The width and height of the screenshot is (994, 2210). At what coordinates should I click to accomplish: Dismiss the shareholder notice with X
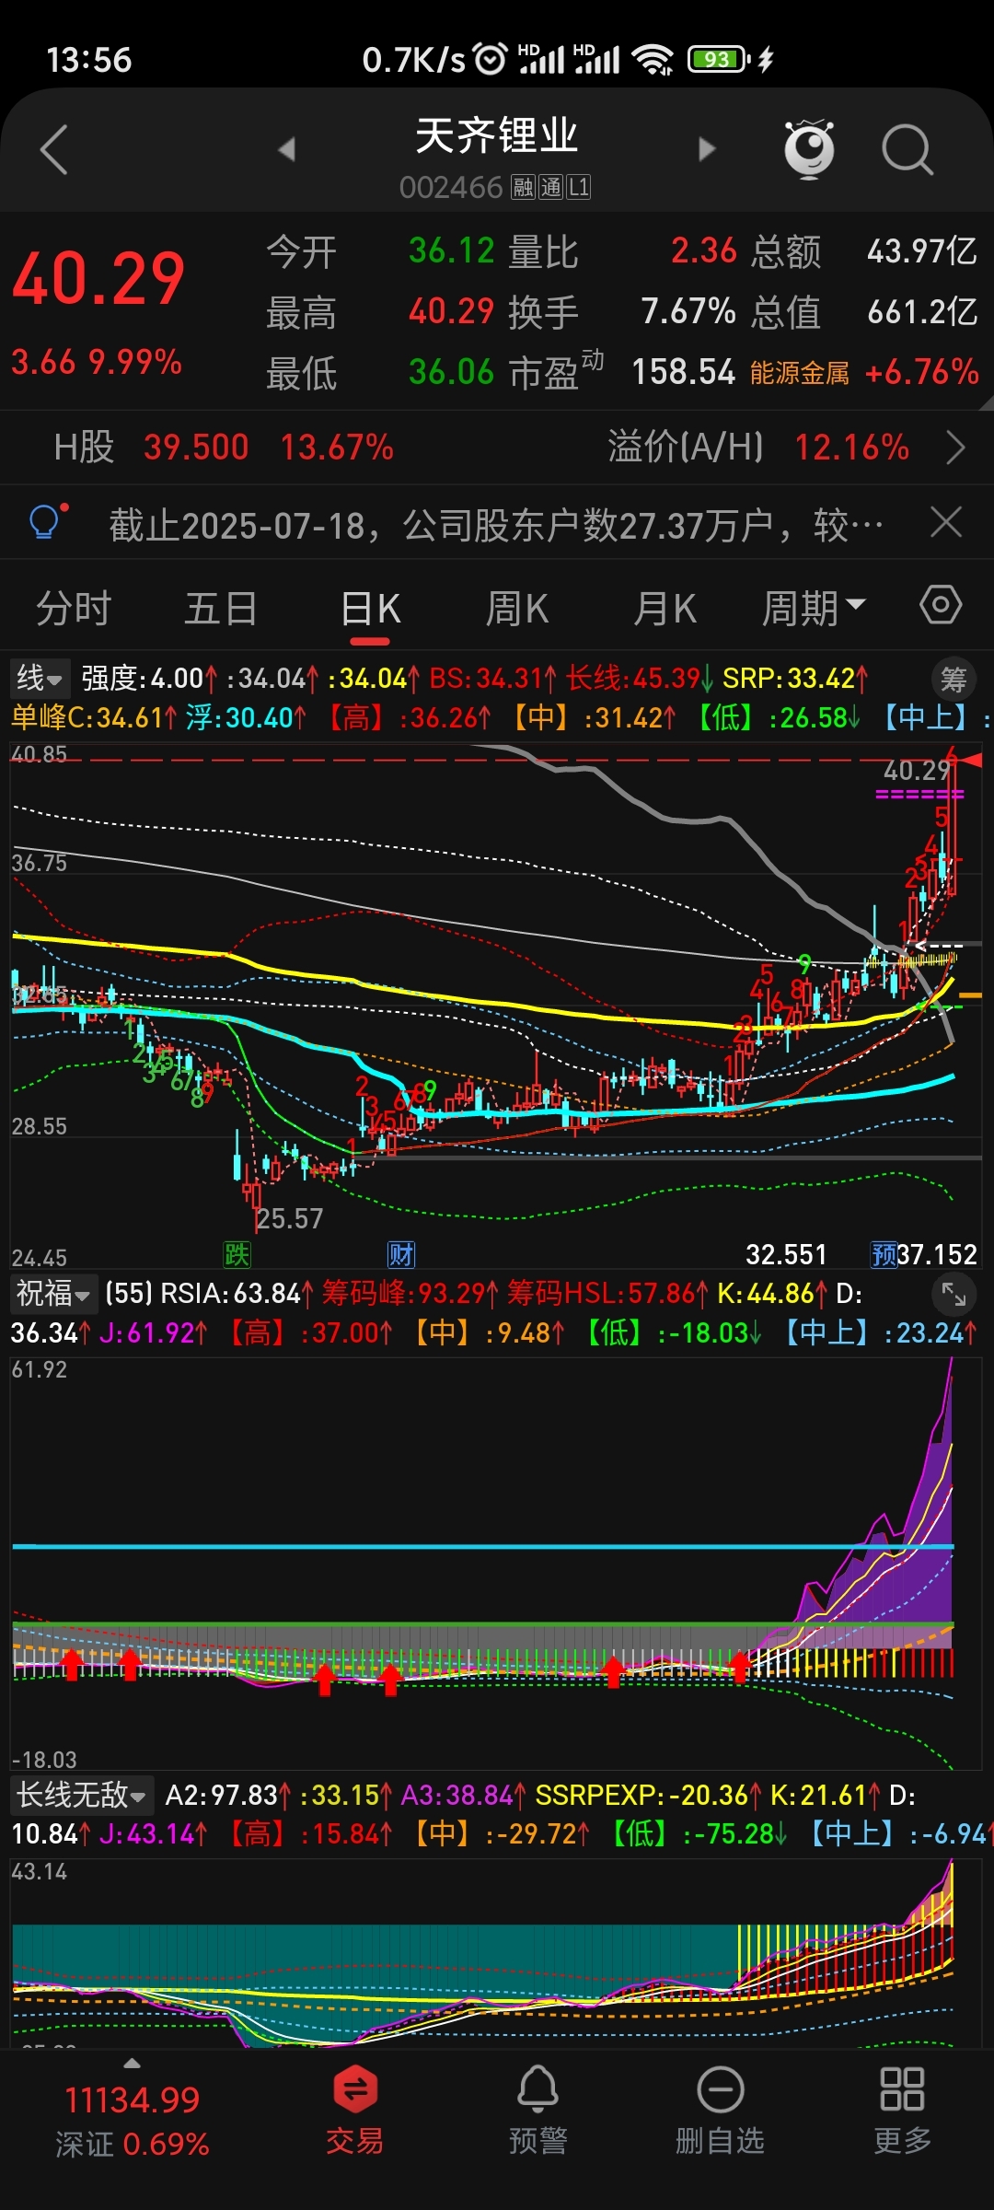point(946,522)
